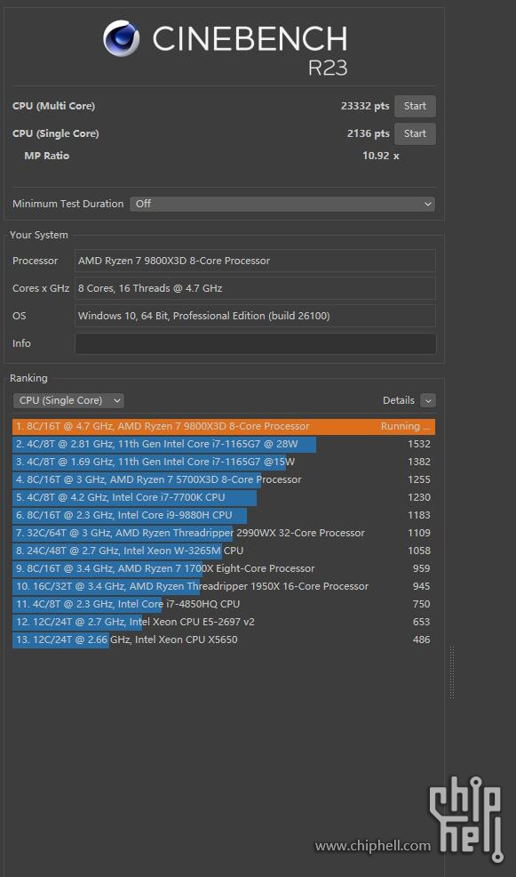Select ranking row 6 Core i9-9880H
Viewport: 516px width, 877px height.
(224, 515)
